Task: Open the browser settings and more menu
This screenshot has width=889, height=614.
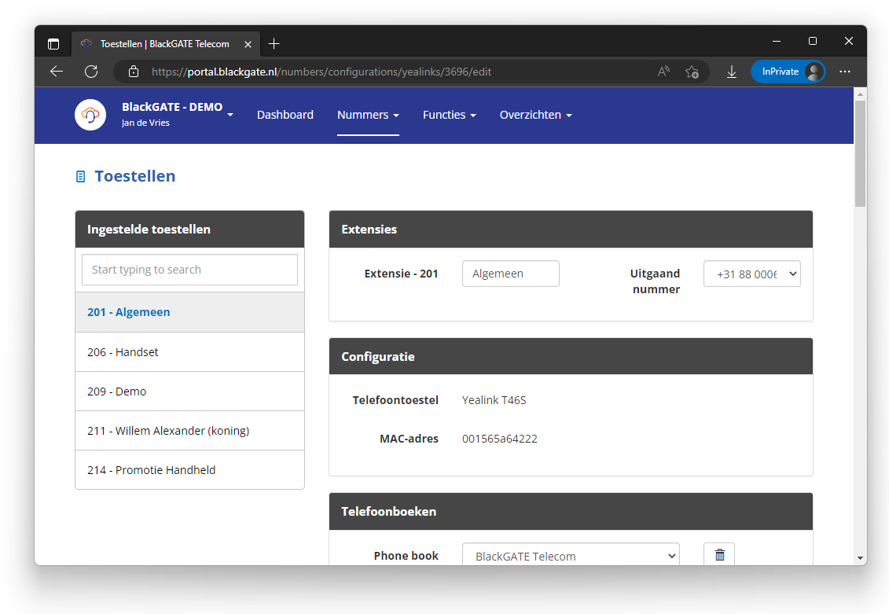Action: point(845,72)
